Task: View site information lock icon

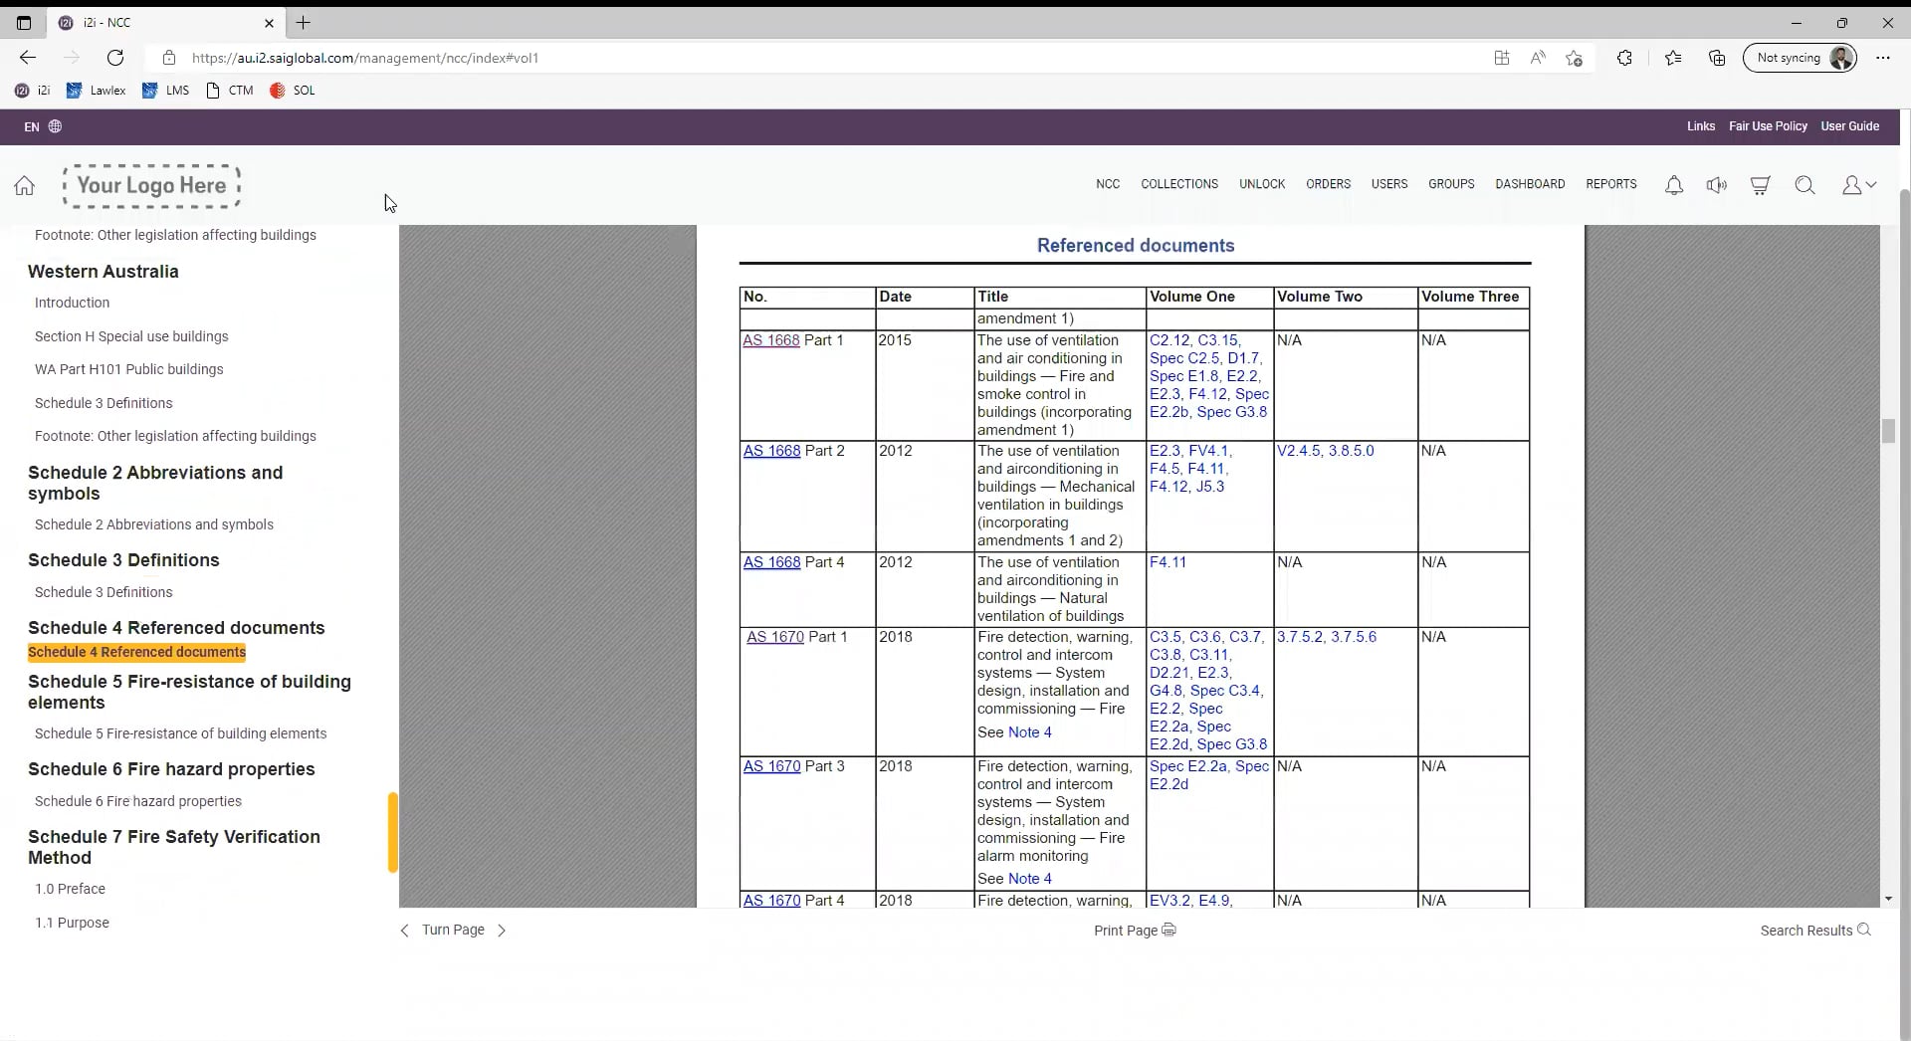Action: coord(169,58)
